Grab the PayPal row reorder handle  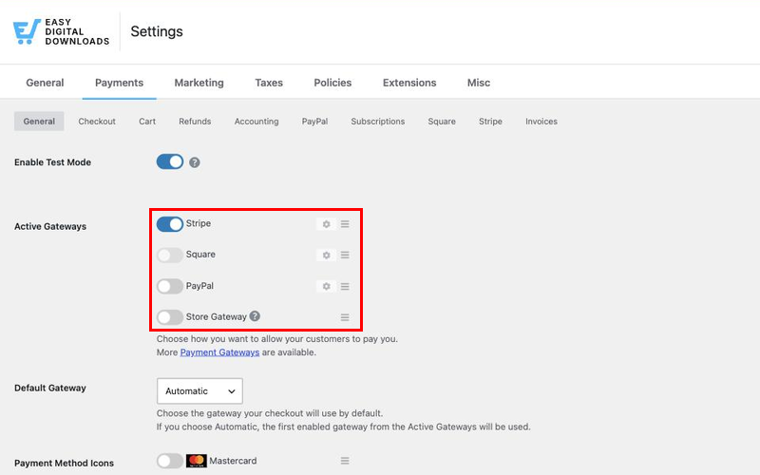345,287
